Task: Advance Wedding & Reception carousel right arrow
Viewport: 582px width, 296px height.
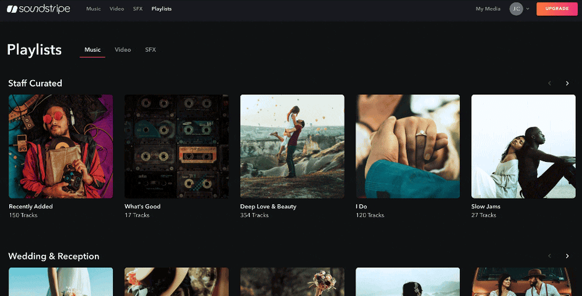Action: point(567,256)
